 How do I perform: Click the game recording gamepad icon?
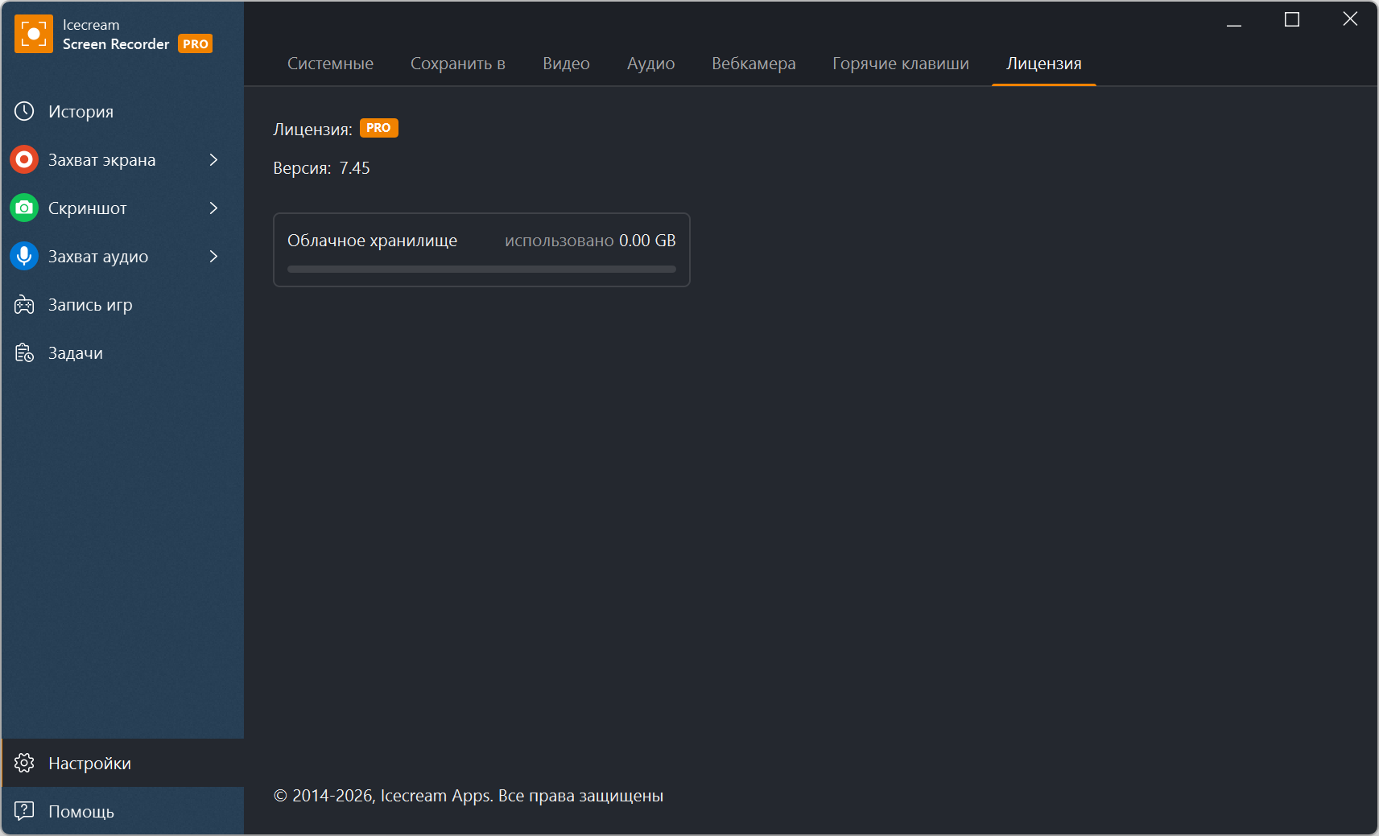click(x=24, y=305)
